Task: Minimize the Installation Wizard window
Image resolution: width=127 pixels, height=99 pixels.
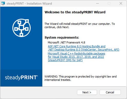Action: pyautogui.click(x=97, y=4)
